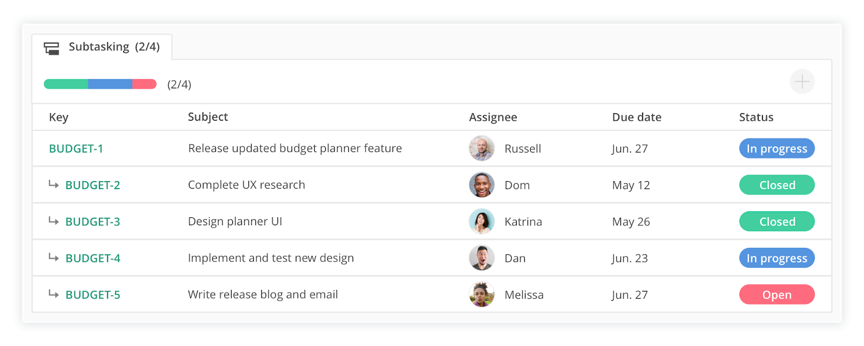Open Katrina's avatar on BUDGET-3
Viewport: 864px width, 346px height.
point(482,222)
